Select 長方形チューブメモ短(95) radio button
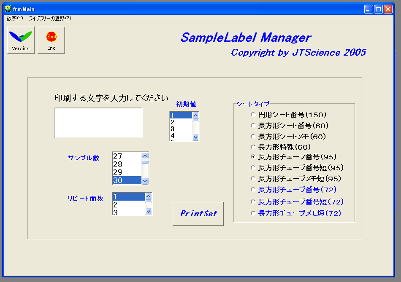The width and height of the screenshot is (401, 282). [253, 179]
